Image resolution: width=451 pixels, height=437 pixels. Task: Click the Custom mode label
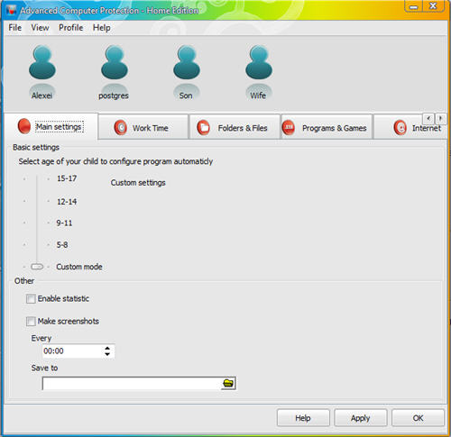click(79, 267)
